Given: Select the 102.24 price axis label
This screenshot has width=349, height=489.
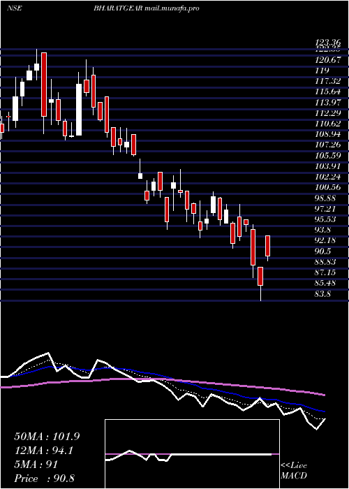Looking at the screenshot, I should click(x=327, y=177).
